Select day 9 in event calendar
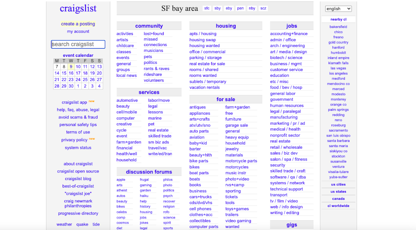Screen dimensions: 416x230 [71, 67]
